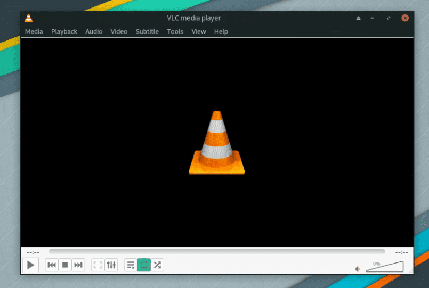Click elapsed time label at left
Viewport: 429px width, 288px height.
[x=33, y=252]
